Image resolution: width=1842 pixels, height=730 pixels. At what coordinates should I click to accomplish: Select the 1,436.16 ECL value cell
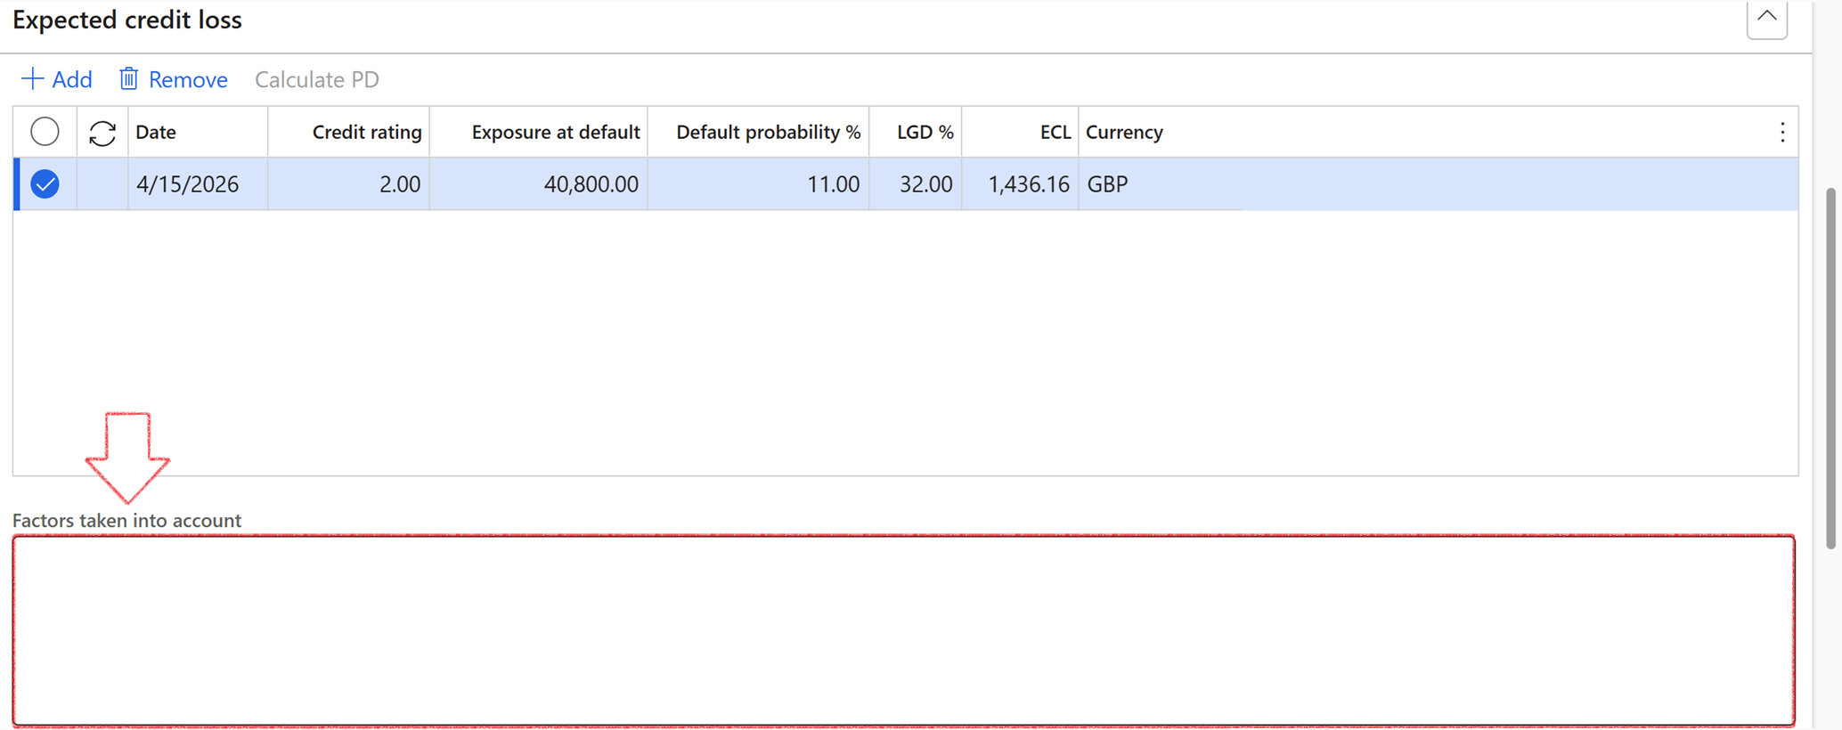pyautogui.click(x=1028, y=184)
